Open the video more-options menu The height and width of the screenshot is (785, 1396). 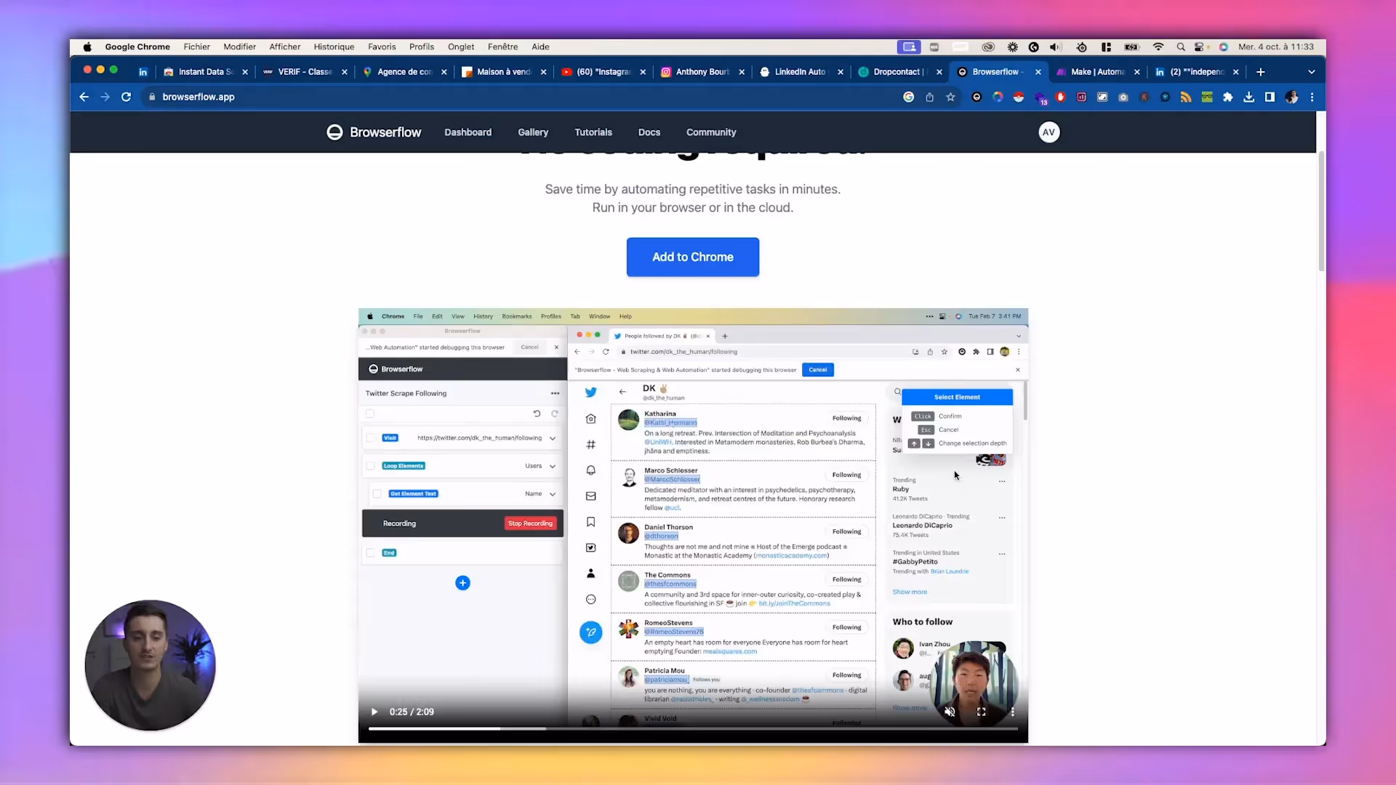coord(1012,712)
